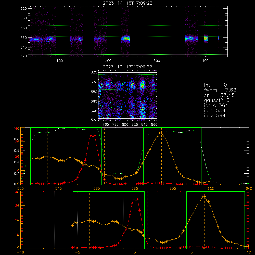Click the 840 x-axis label of middle image
The width and height of the screenshot is (255, 255).
144,125
